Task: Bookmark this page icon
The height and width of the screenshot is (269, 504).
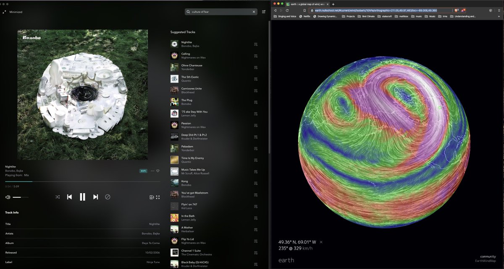Action: point(304,10)
